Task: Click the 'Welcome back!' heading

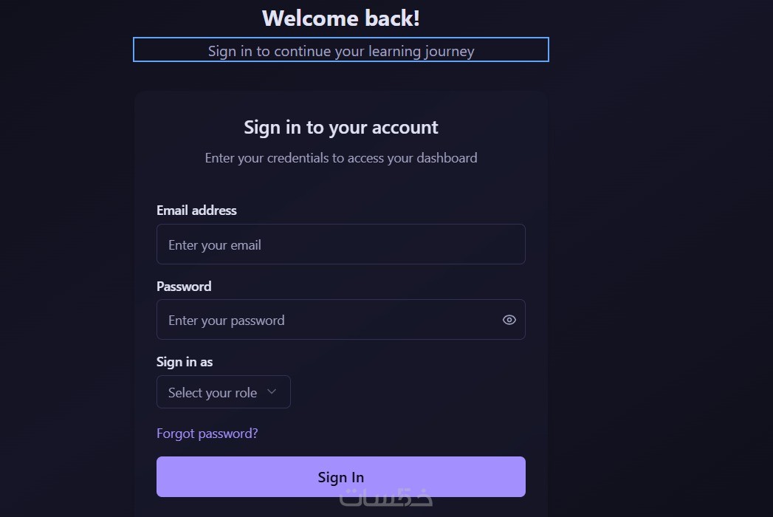Action: pyautogui.click(x=341, y=18)
